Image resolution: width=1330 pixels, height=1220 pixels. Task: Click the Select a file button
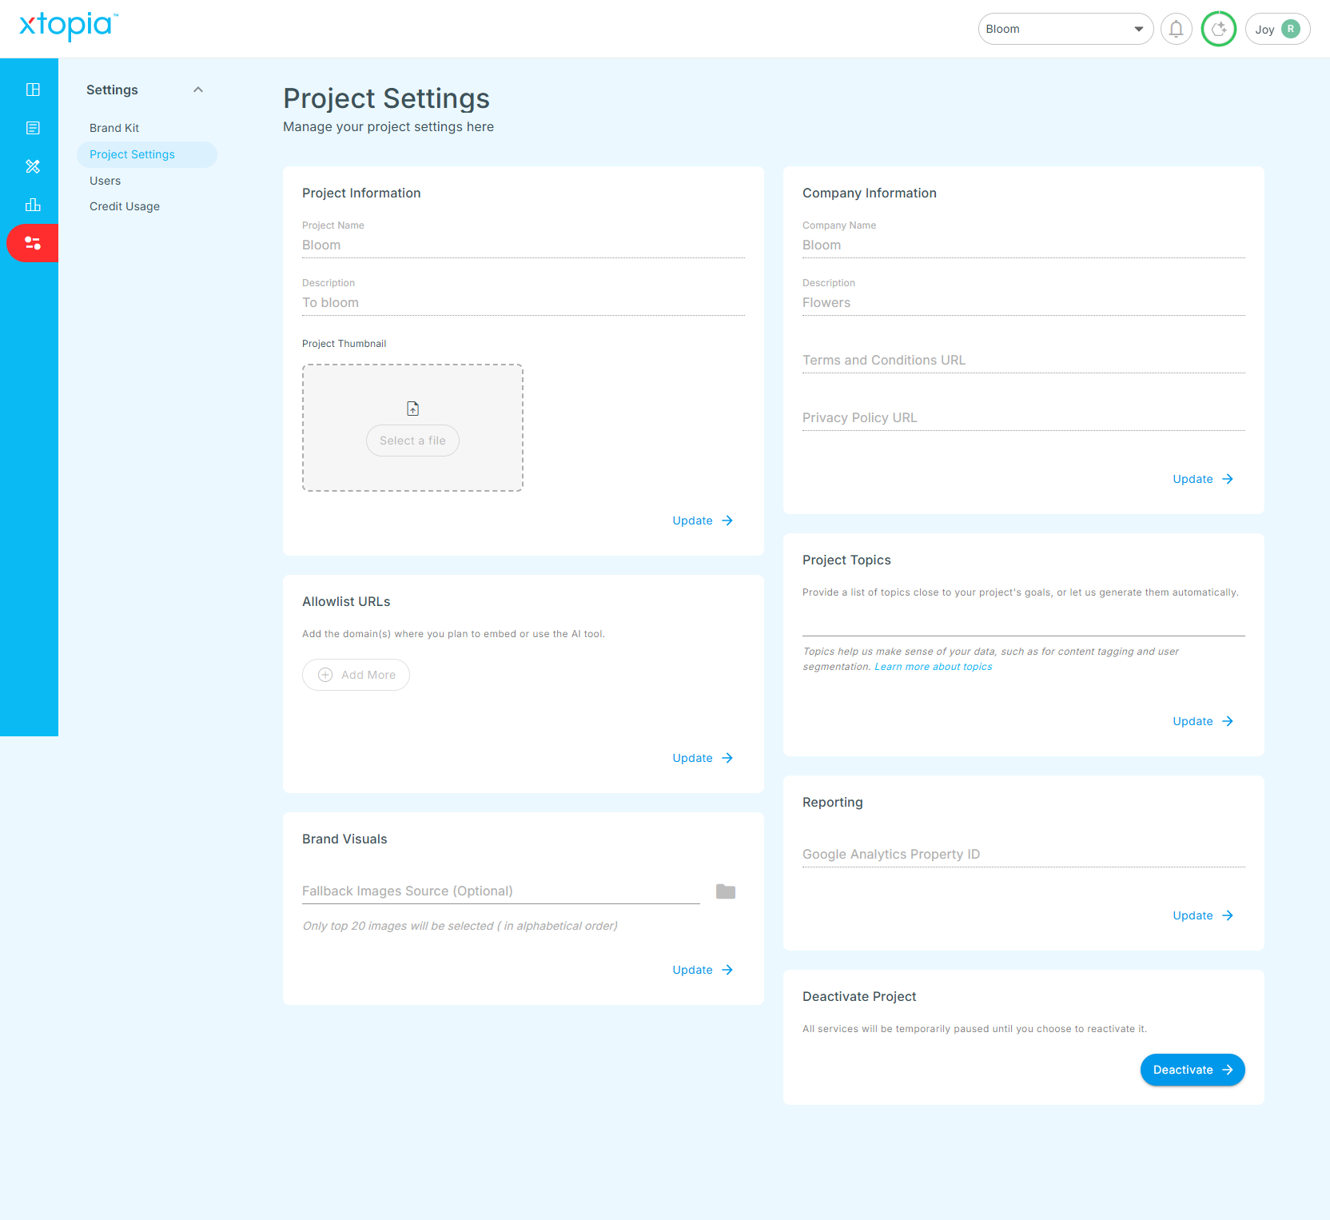tap(412, 441)
